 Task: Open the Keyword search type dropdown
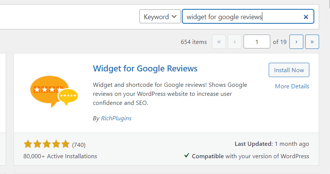pyautogui.click(x=160, y=17)
